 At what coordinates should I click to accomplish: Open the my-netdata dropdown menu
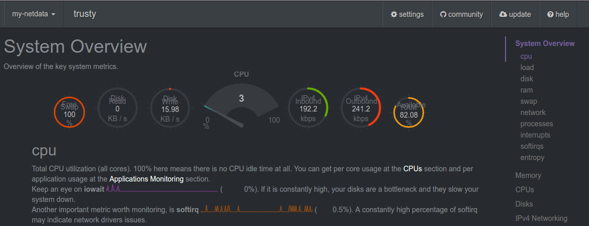click(33, 14)
